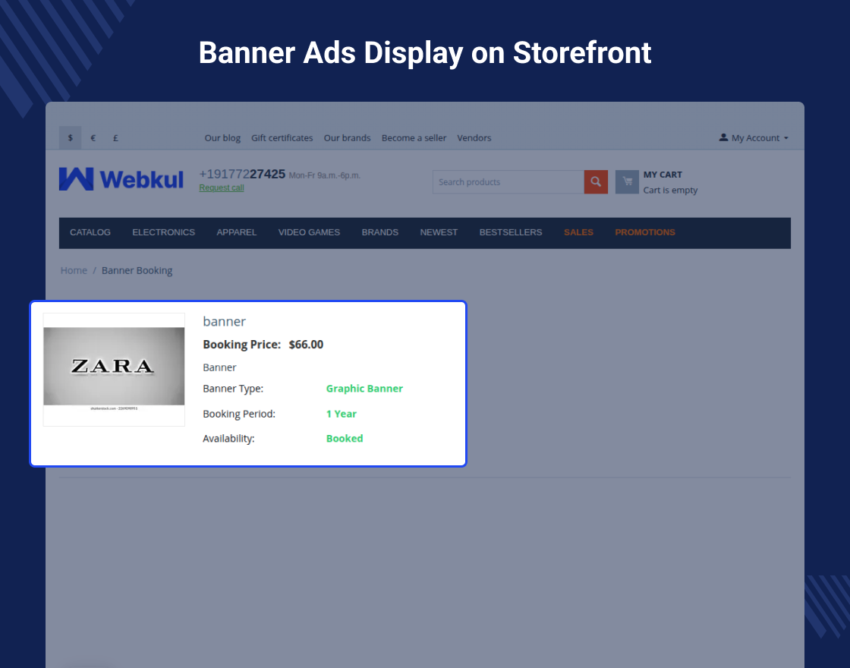This screenshot has width=850, height=668.
Task: Click the orange search magnifier button
Action: (x=596, y=182)
